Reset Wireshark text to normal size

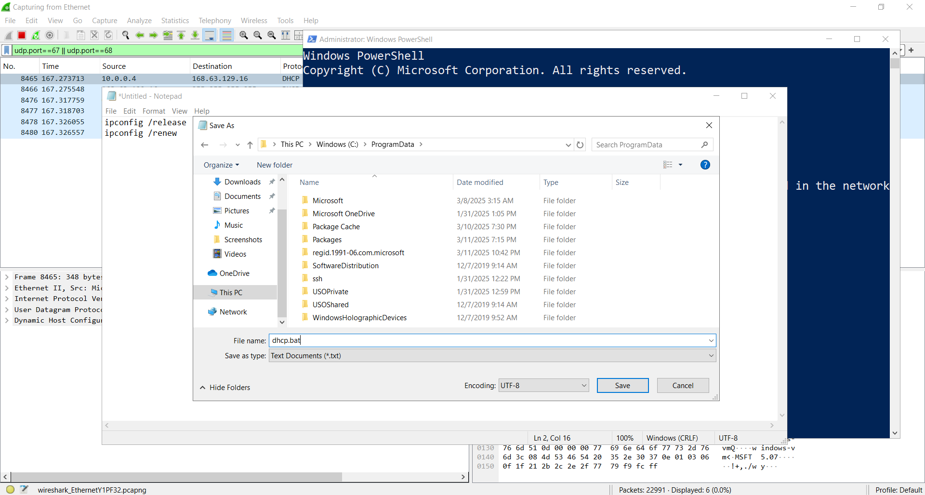(x=272, y=35)
